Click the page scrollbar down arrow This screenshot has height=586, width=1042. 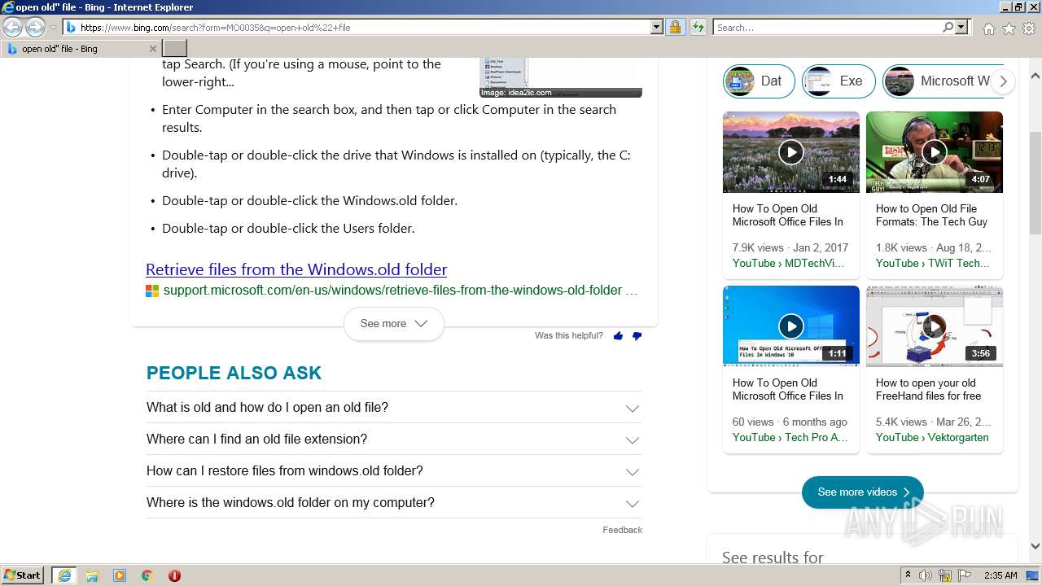pyautogui.click(x=1035, y=547)
